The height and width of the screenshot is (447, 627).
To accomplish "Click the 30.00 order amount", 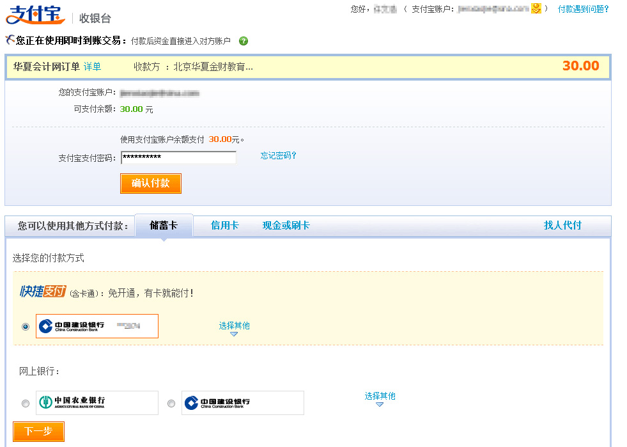I will [580, 66].
